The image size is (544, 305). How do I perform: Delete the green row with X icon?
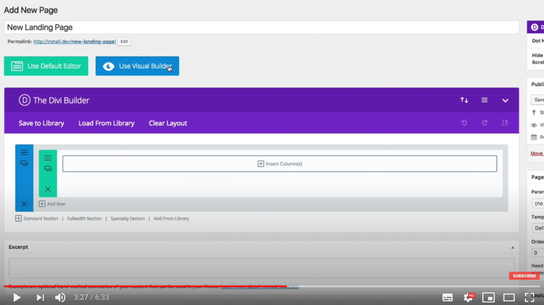48,189
